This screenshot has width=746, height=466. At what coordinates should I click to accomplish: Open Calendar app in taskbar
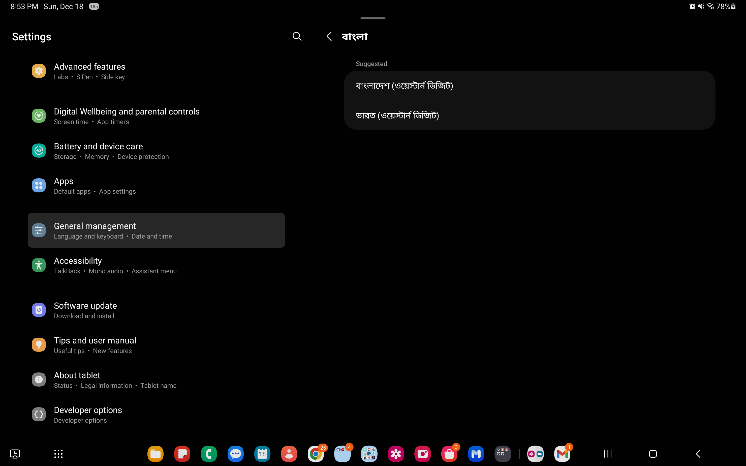(x=262, y=454)
